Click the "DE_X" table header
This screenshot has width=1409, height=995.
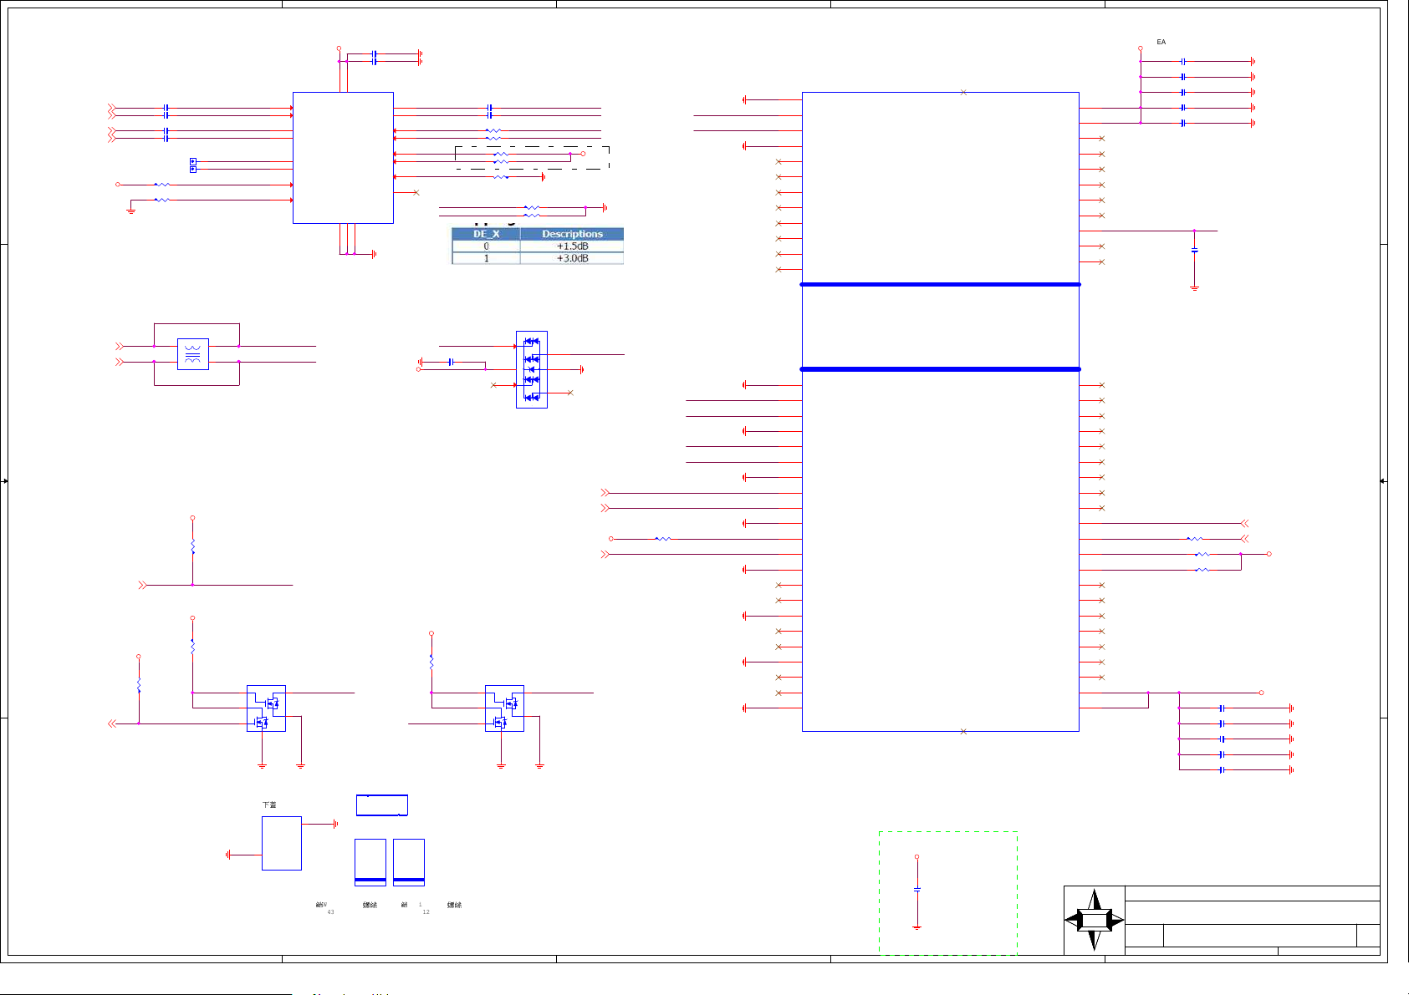click(486, 234)
